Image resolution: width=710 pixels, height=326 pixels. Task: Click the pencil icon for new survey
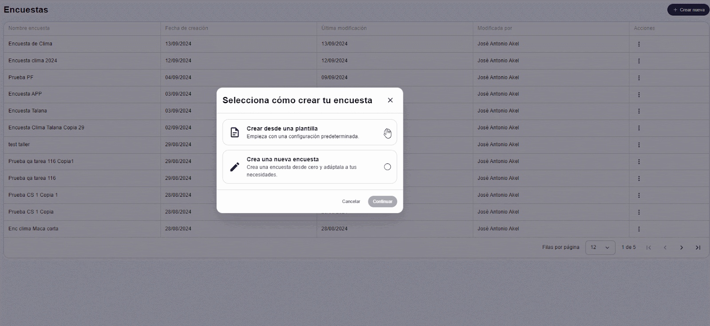[x=235, y=167]
